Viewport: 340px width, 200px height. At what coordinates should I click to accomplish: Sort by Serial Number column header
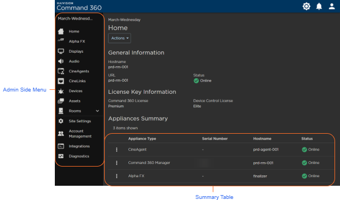pyautogui.click(x=214, y=139)
